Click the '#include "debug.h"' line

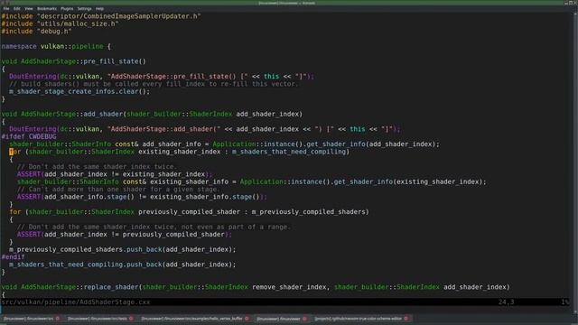(36, 32)
